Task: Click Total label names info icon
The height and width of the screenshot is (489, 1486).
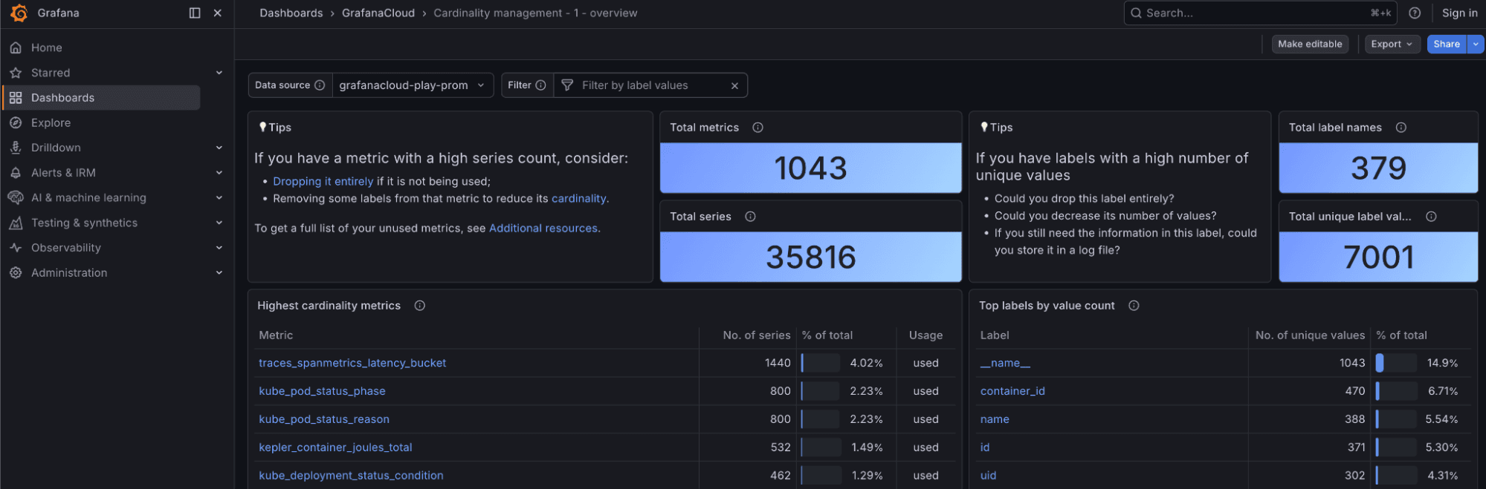Action: pos(1401,128)
